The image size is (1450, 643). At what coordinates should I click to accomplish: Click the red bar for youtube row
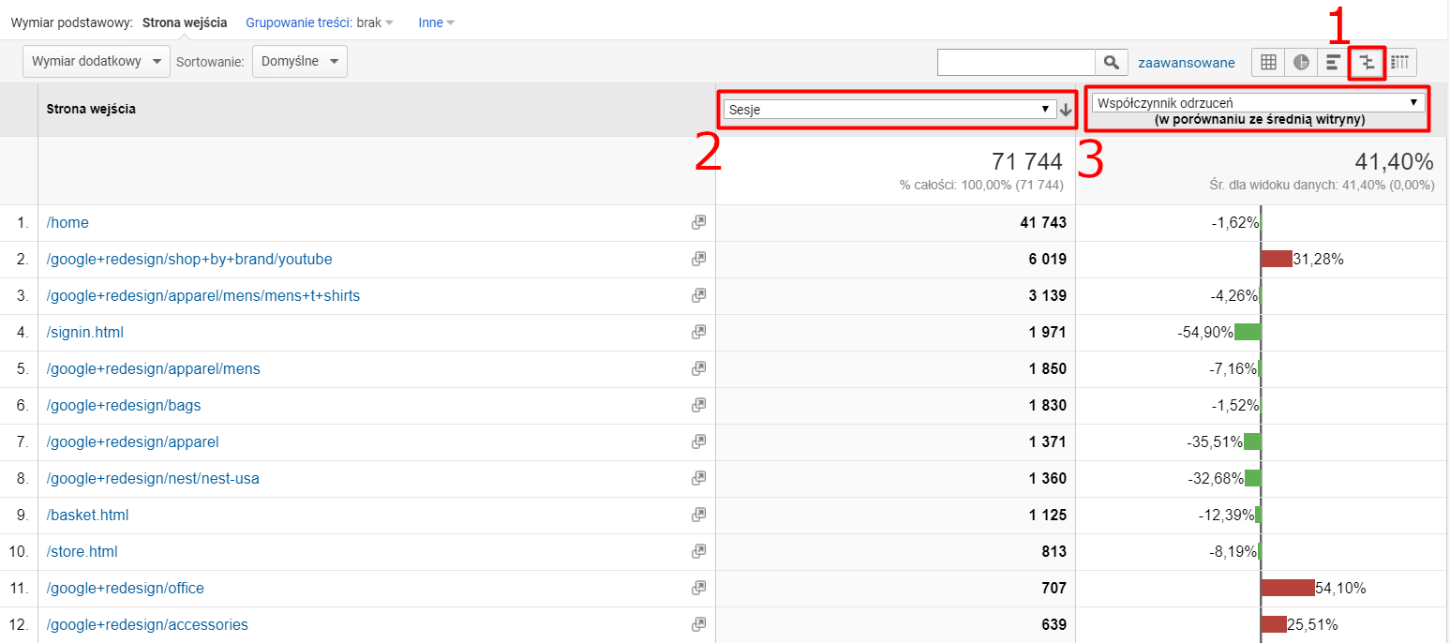(1277, 260)
